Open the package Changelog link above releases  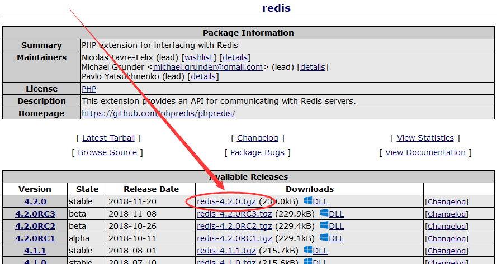click(257, 138)
